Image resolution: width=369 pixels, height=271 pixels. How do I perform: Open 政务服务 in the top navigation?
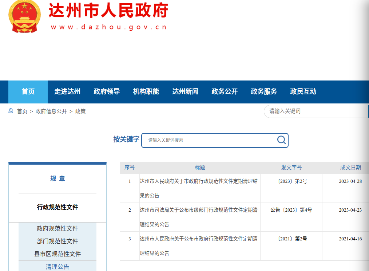click(264, 92)
